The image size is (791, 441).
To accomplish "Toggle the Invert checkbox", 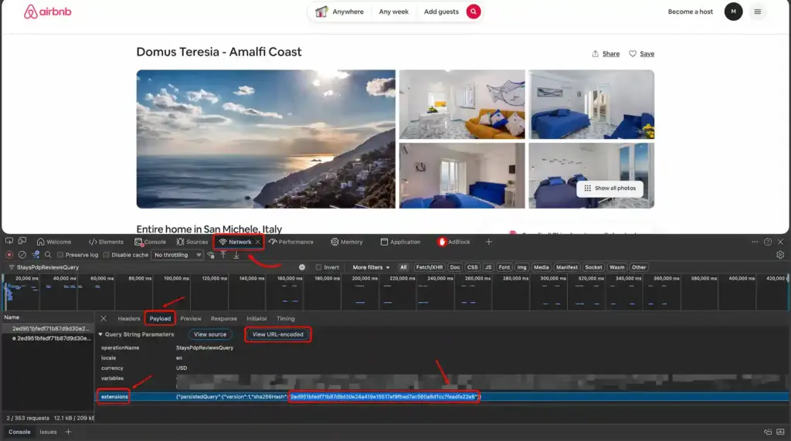I will click(x=318, y=267).
